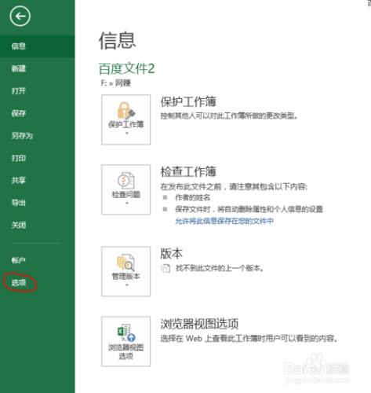Screen dimensions: 371x393
Task: Click the 保护工作簿 section heading
Action: click(188, 101)
